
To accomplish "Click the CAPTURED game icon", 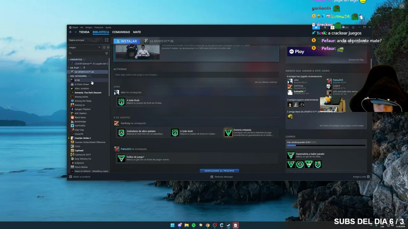I will click(x=72, y=126).
